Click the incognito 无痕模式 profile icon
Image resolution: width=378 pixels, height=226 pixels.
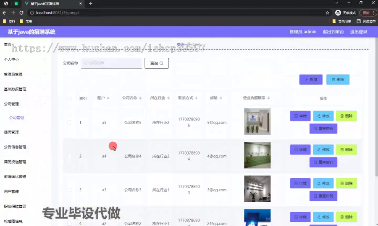tap(346, 13)
